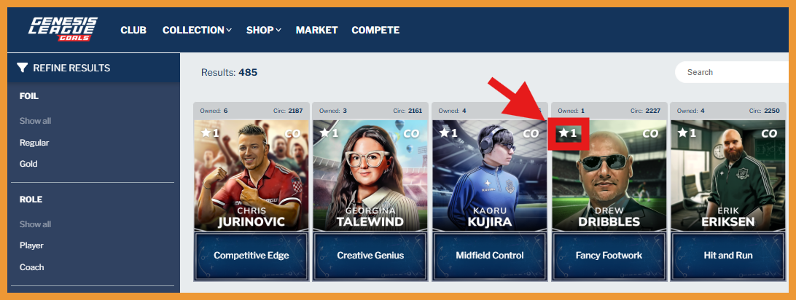
Task: Click the star level badge on Drew Dribbles card
Action: point(568,133)
